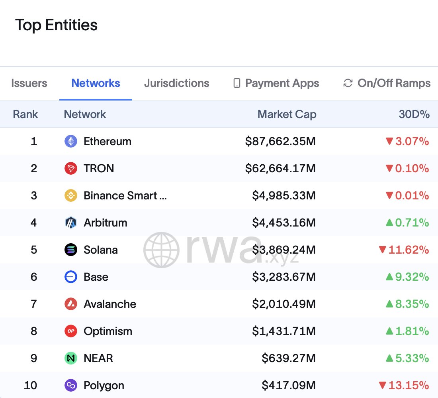This screenshot has height=398, width=438.
Task: Click TRON's 0.10% 30-day change
Action: (x=408, y=168)
